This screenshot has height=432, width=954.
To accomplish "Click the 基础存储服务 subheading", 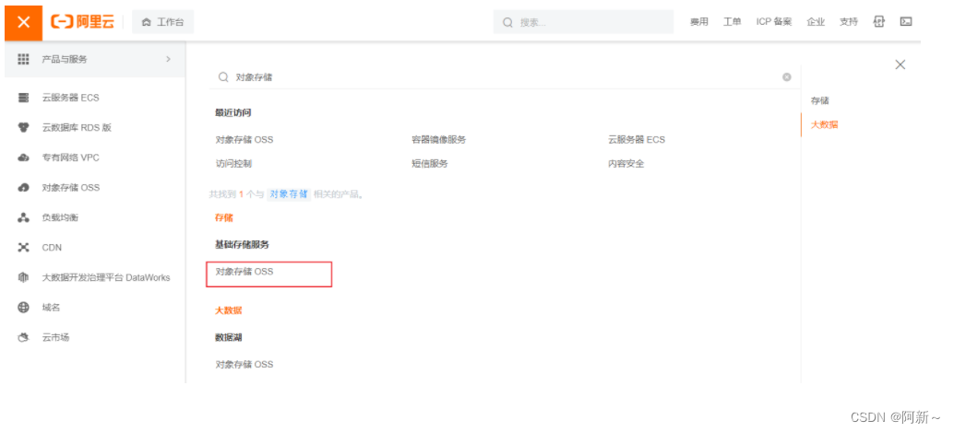I will tap(242, 245).
